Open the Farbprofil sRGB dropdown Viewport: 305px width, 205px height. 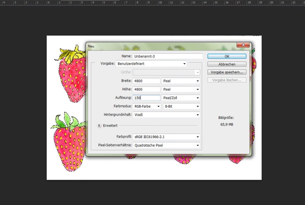click(166, 137)
